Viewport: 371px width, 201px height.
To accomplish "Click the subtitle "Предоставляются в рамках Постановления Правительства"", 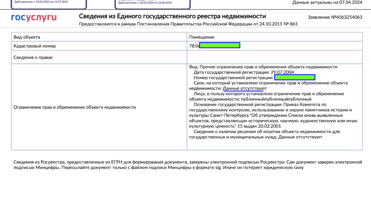I will tap(188, 24).
